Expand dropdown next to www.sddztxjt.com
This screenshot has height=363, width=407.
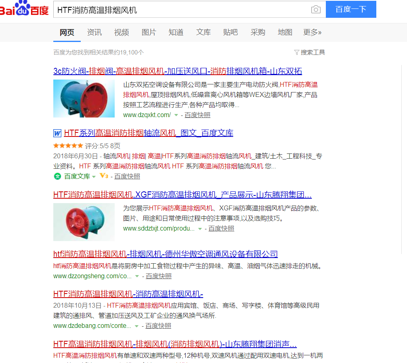point(200,229)
